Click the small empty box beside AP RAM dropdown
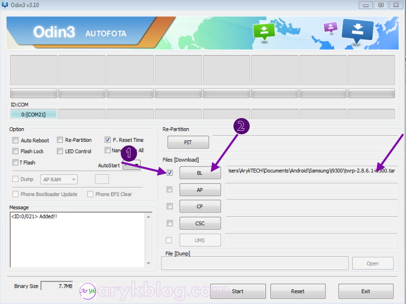This screenshot has width=406, height=304. pos(102,179)
